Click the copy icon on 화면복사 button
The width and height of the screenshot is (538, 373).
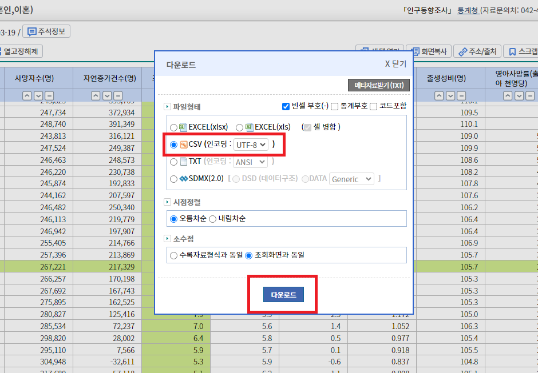click(x=416, y=52)
